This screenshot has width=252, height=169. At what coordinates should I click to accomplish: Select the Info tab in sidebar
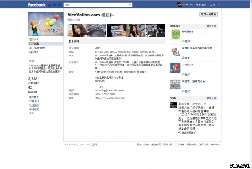click(x=46, y=44)
